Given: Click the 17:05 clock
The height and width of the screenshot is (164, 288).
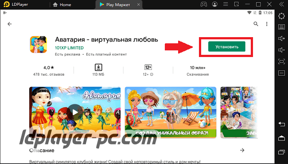Looking at the screenshot, I should coord(268,13).
